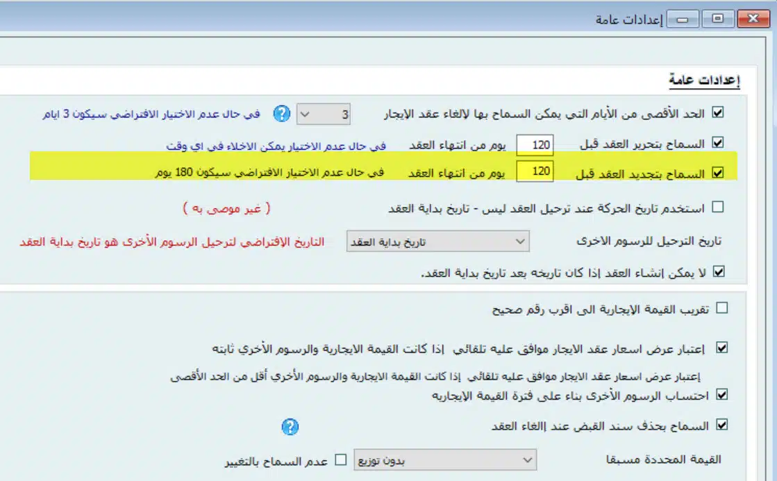Click the help icon beside the days dropdown

pyautogui.click(x=281, y=114)
